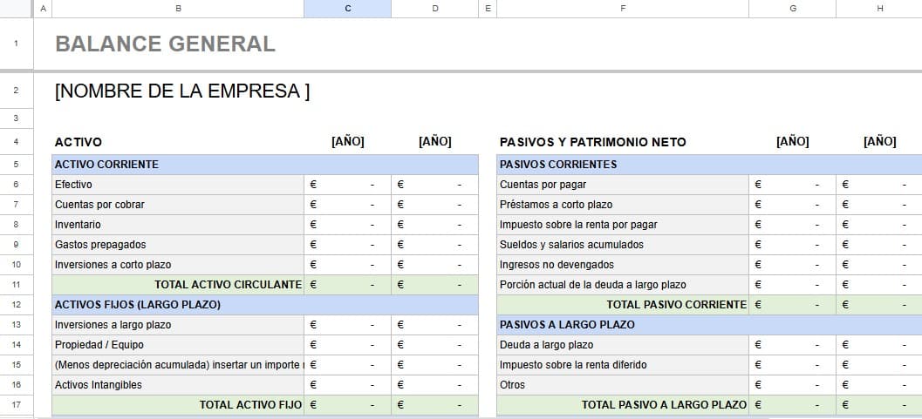Viewport: 922px width, 419px height.
Task: Select the Inventario label cell
Action: [x=178, y=224]
